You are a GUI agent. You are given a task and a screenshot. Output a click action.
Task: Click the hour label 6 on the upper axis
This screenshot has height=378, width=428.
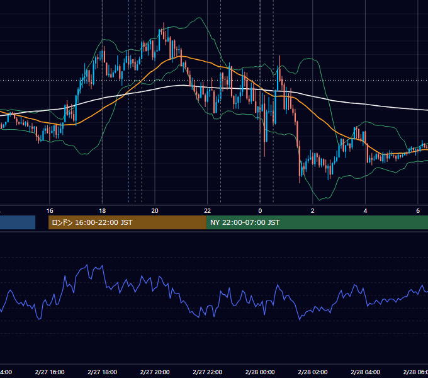pyautogui.click(x=418, y=211)
